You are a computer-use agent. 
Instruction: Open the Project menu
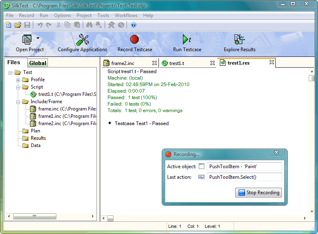pyautogui.click(x=84, y=15)
